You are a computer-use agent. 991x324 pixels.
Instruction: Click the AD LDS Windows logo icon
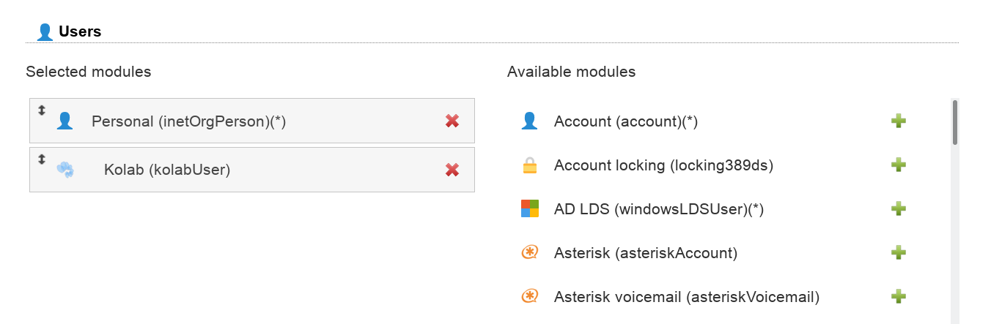click(530, 209)
